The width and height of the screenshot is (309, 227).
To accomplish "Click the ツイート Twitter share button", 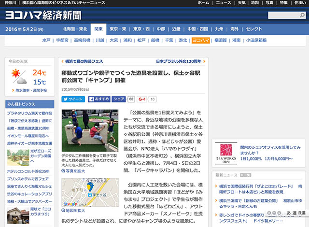I will (73, 99).
